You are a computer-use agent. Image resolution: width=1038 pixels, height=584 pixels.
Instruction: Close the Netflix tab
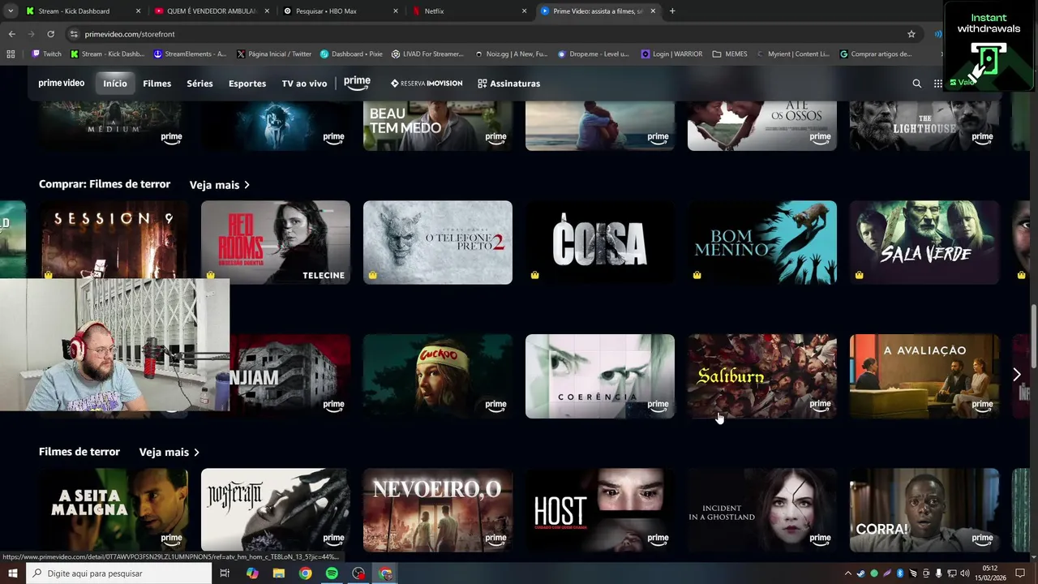coord(524,11)
